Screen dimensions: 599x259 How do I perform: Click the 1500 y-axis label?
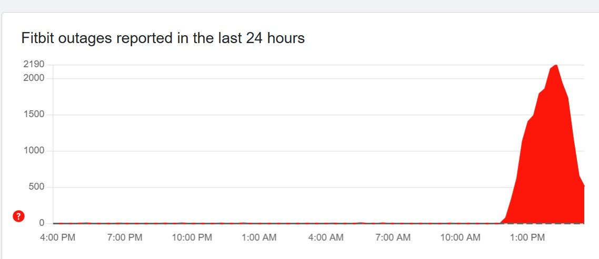(x=34, y=115)
